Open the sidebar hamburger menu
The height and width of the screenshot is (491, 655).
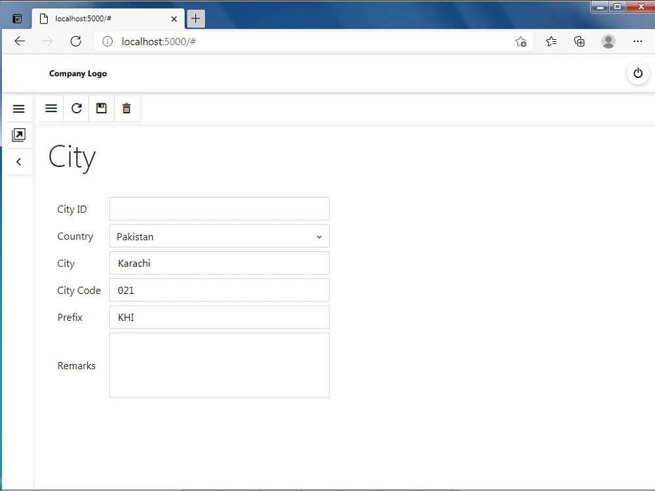(18, 109)
